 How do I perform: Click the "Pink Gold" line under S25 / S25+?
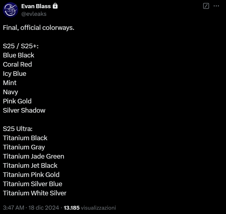[17, 101]
